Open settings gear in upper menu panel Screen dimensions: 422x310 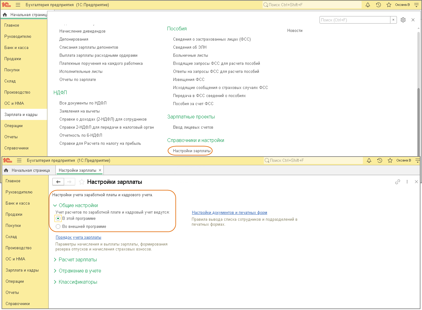pyautogui.click(x=403, y=20)
